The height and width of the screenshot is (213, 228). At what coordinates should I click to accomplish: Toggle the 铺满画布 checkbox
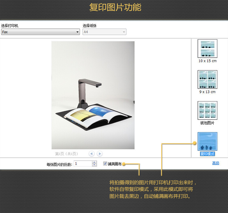tap(105, 164)
